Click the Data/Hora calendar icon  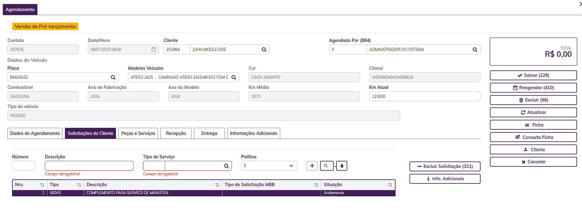[x=154, y=49]
